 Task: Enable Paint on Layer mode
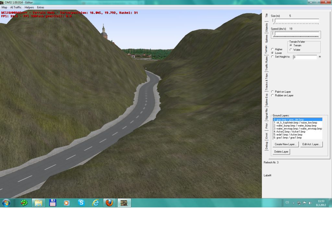coord(272,92)
